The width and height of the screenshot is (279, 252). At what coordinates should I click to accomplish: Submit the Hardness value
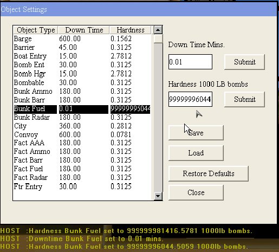point(244,99)
